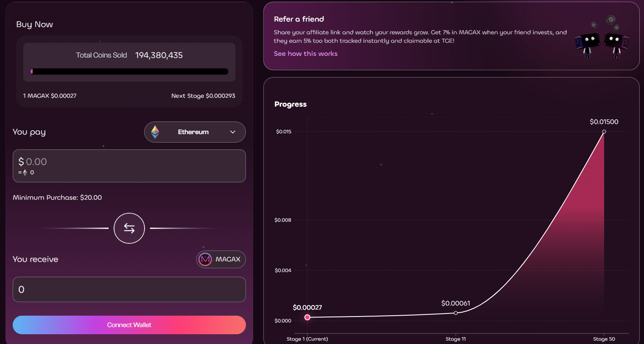644x344 pixels.
Task: Select the Stage 11 point at $0.00061
Action: point(456,313)
